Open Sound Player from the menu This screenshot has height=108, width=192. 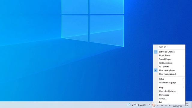pos(169,59)
